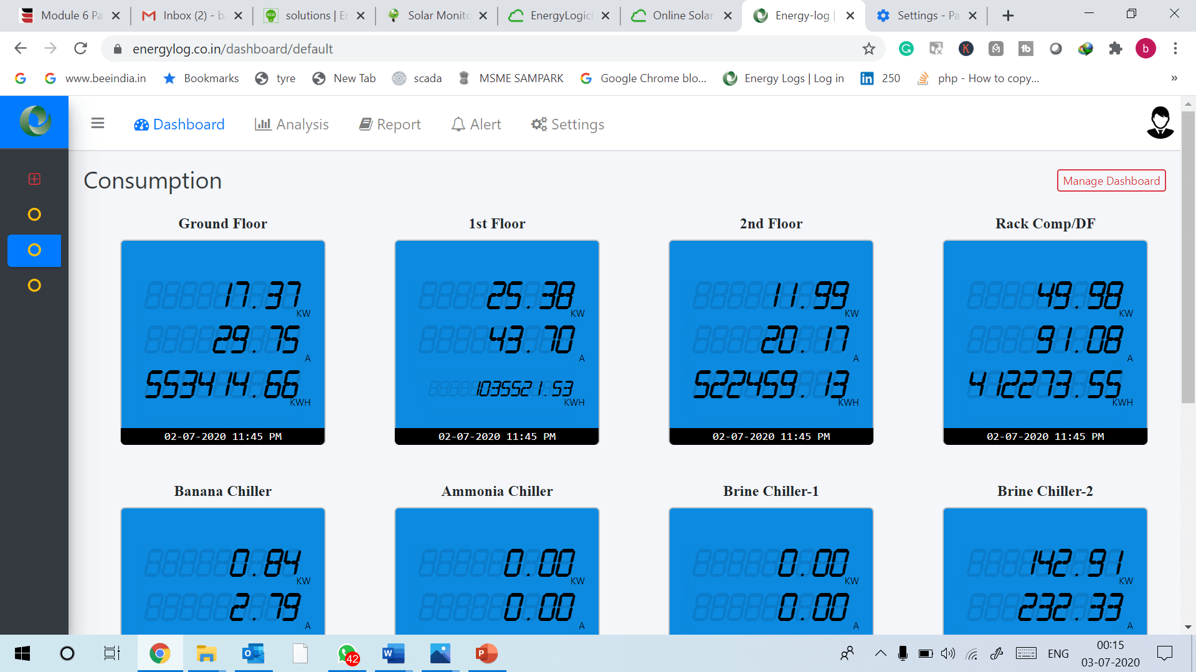Image resolution: width=1196 pixels, height=672 pixels.
Task: Go to Alert section
Action: [476, 124]
